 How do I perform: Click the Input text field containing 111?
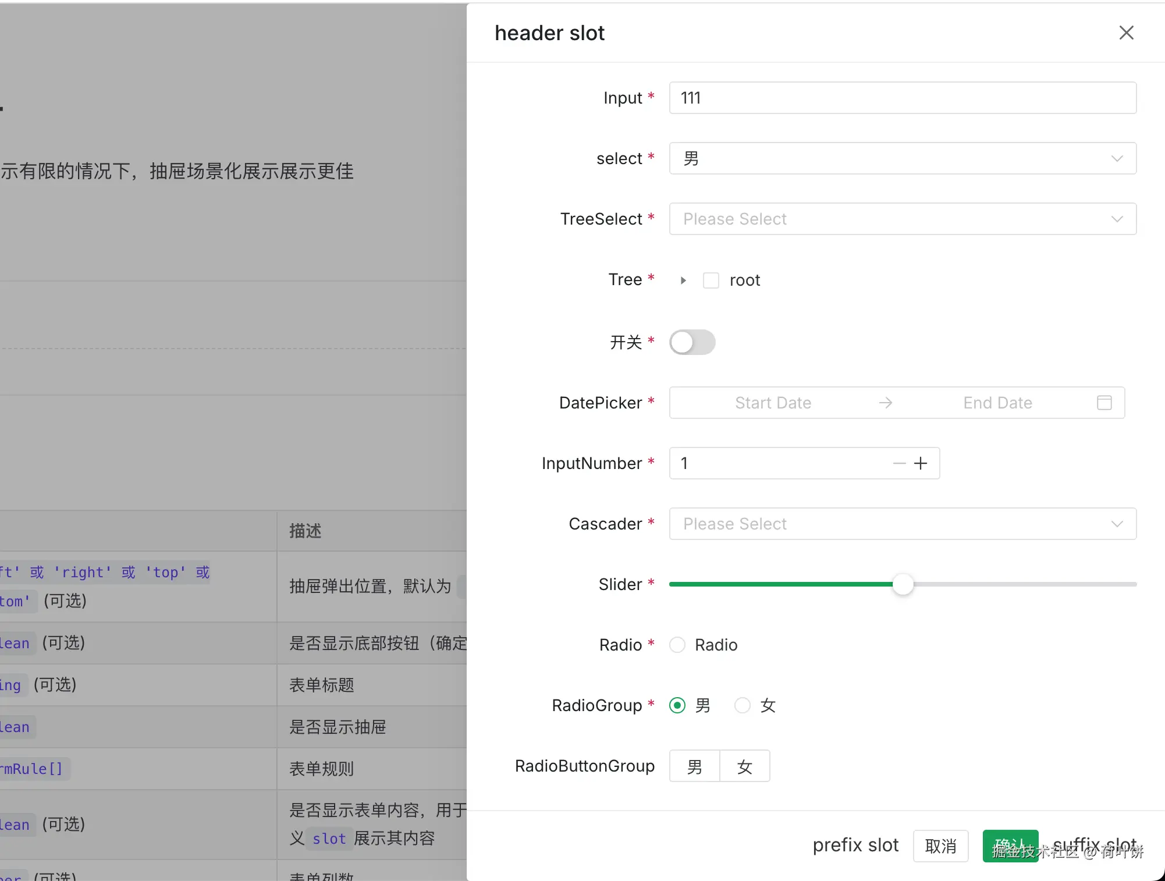pyautogui.click(x=902, y=98)
